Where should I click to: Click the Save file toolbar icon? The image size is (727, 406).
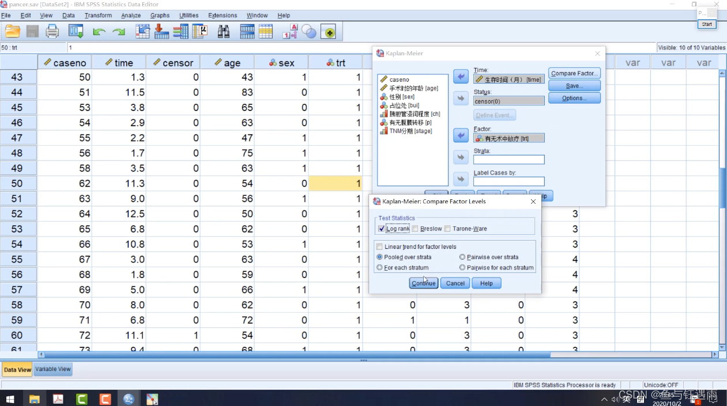tap(32, 32)
